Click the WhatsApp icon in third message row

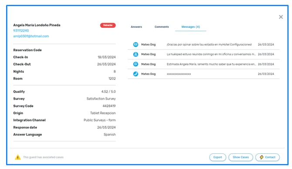pyautogui.click(x=136, y=64)
